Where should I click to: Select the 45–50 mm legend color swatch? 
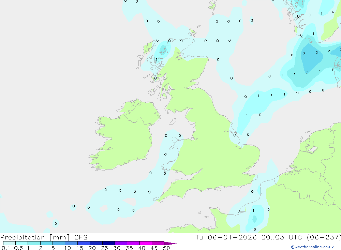point(158,243)
